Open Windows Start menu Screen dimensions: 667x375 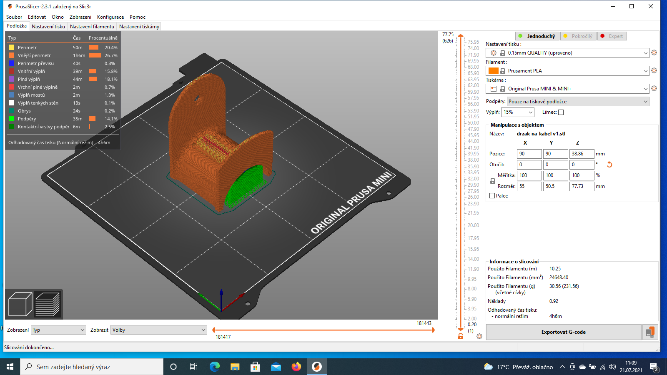pos(10,367)
